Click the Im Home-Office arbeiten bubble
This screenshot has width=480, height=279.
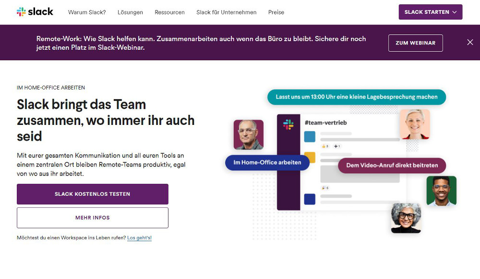point(267,162)
